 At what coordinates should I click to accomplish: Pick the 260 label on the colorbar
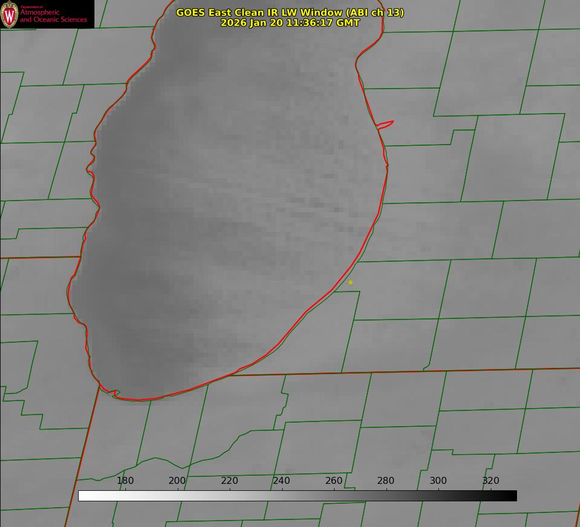coord(334,481)
